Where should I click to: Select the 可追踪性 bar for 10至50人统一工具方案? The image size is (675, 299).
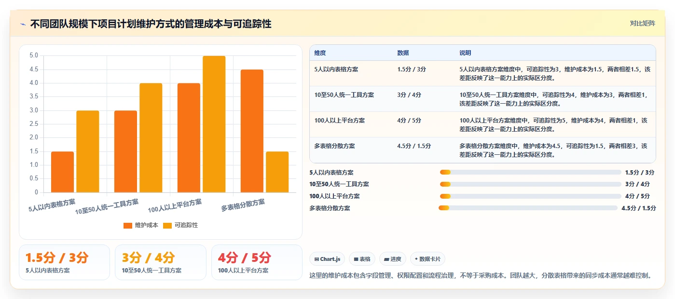coord(151,138)
